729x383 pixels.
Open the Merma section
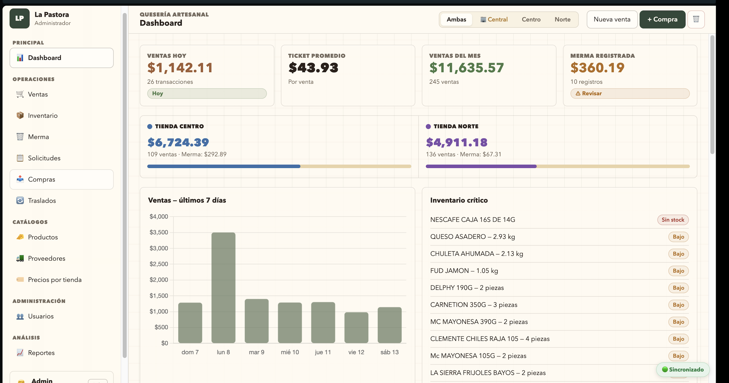(x=62, y=137)
